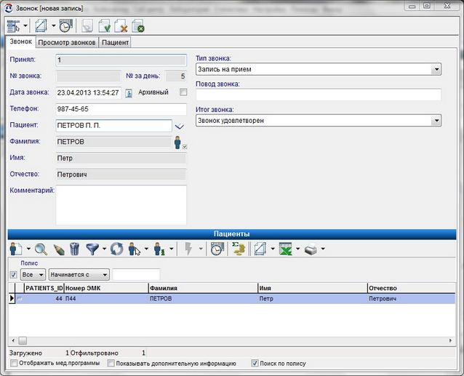This screenshot has width=464, height=376.
Task: Click the list-select icon in the top toolbar
Action: click(x=13, y=26)
